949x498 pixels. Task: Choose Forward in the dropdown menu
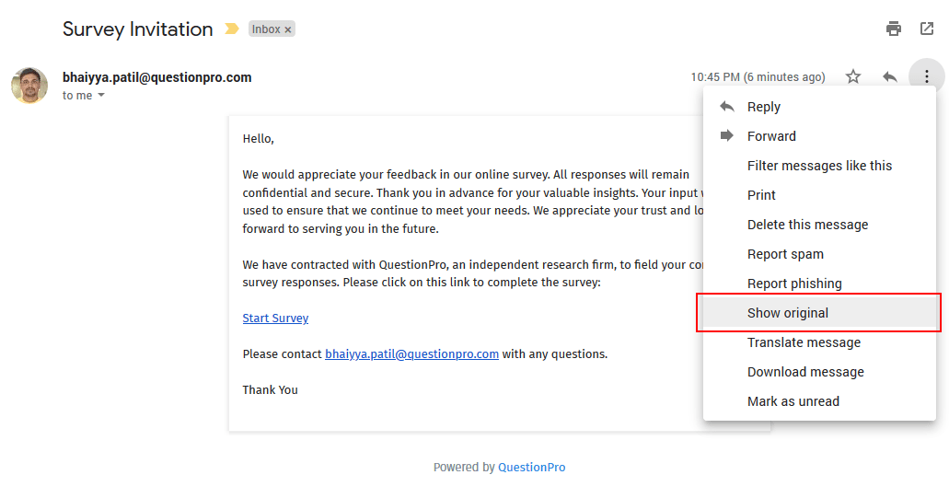point(770,136)
